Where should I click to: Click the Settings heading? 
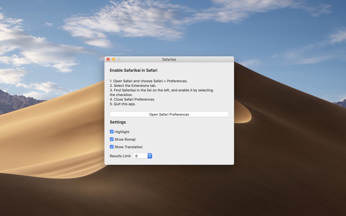[118, 122]
